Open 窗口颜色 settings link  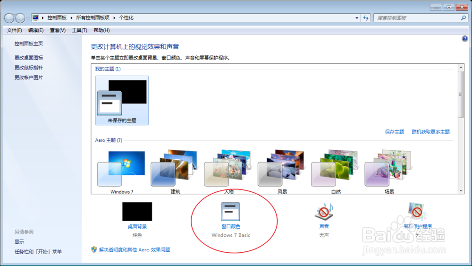pyautogui.click(x=231, y=226)
